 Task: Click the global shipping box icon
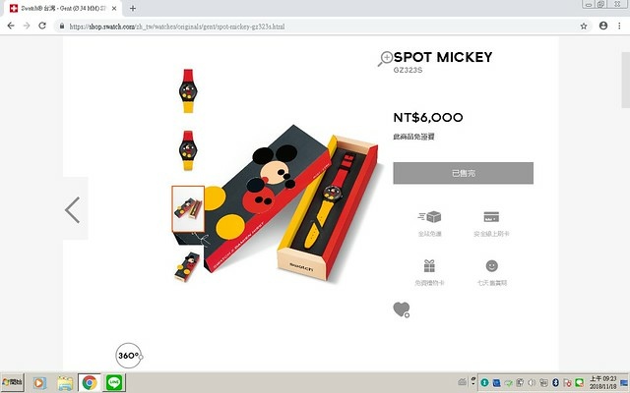coord(429,217)
